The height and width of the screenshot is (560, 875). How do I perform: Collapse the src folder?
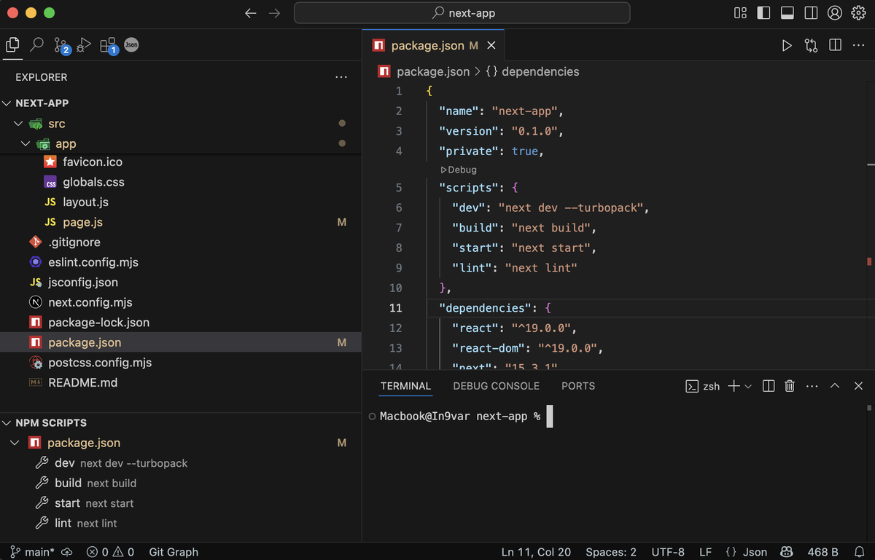tap(18, 124)
